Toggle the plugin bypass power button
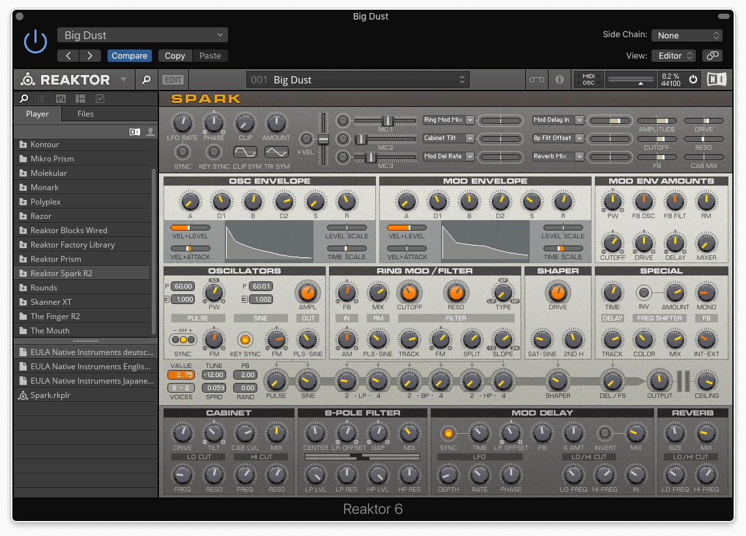This screenshot has width=746, height=536. click(35, 41)
